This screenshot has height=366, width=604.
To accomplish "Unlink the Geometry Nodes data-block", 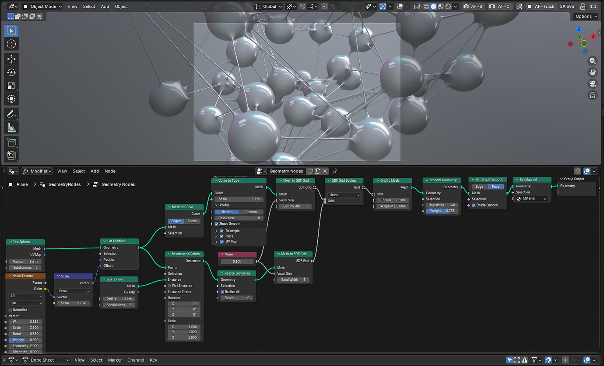I will (x=325, y=171).
